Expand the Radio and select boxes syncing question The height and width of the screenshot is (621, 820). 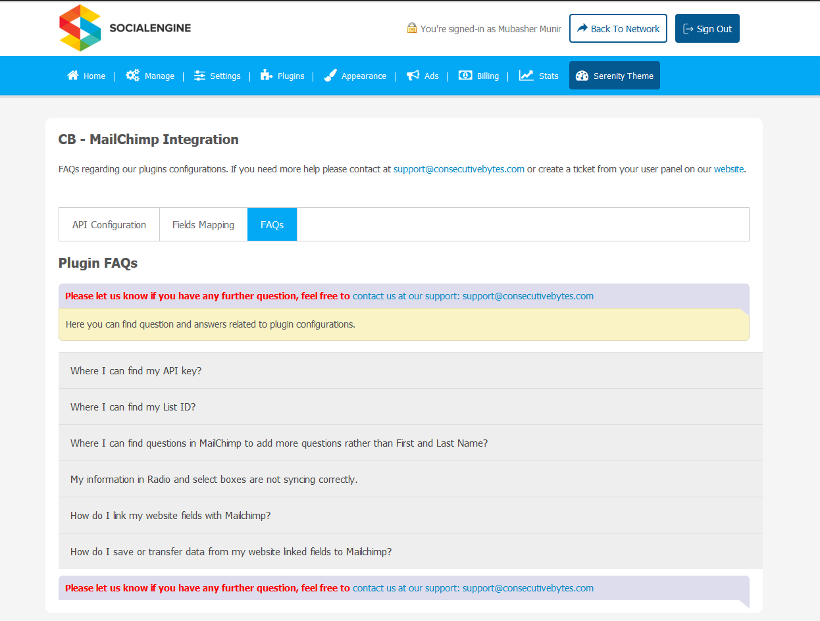click(x=214, y=480)
